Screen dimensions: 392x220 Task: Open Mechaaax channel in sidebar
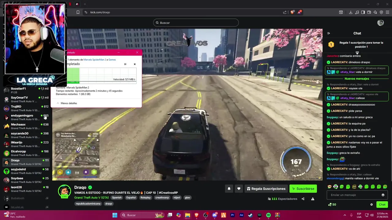[26, 126]
